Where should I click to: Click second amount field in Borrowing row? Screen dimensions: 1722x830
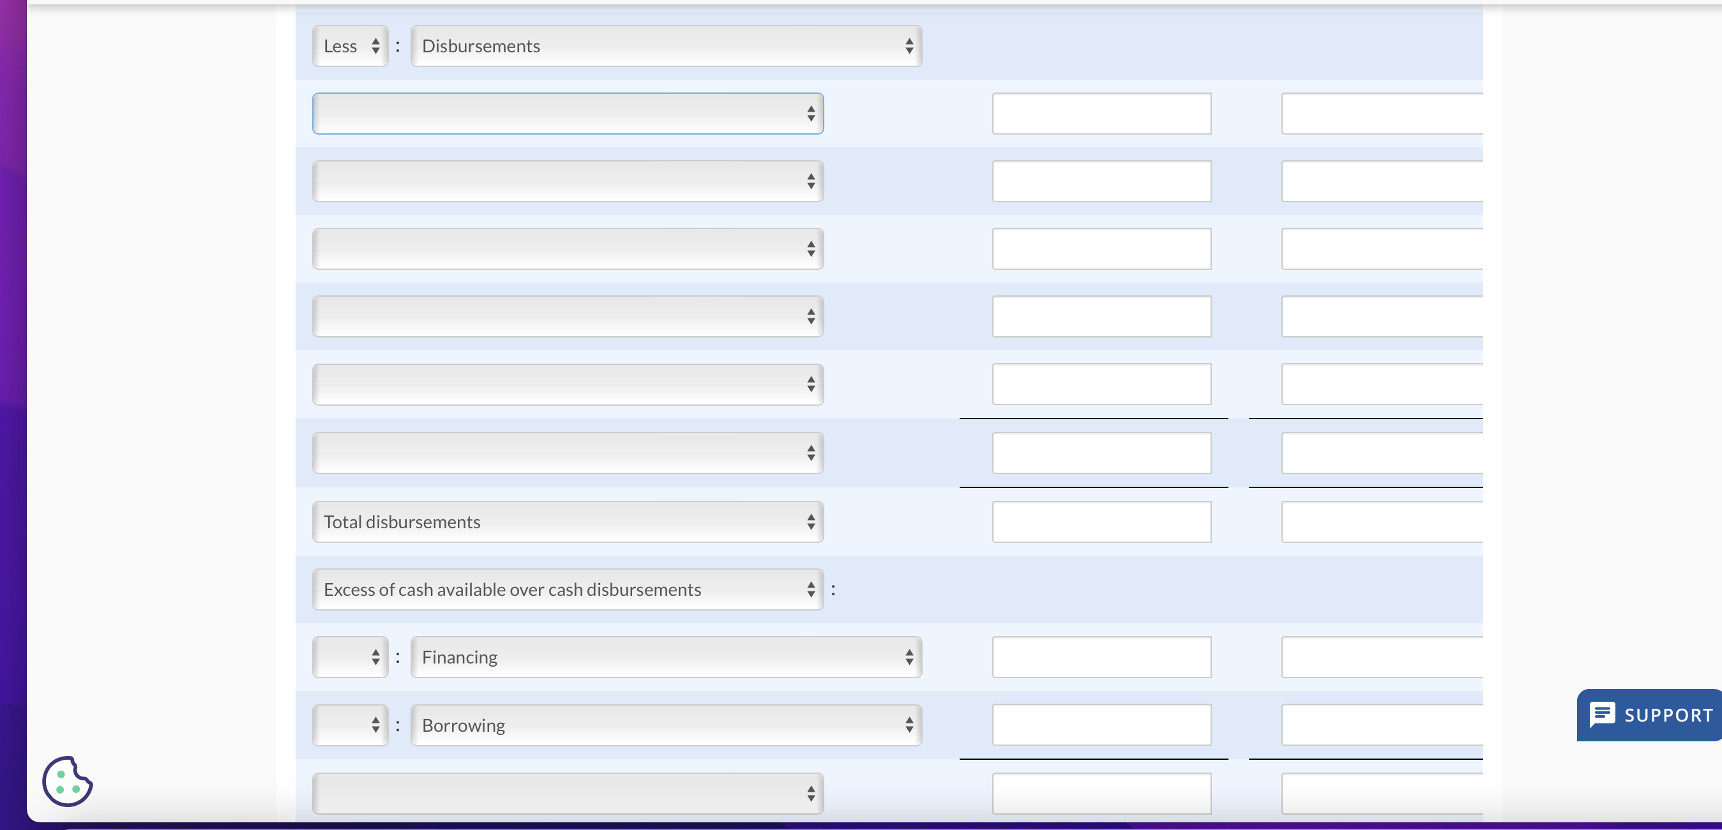1382,725
